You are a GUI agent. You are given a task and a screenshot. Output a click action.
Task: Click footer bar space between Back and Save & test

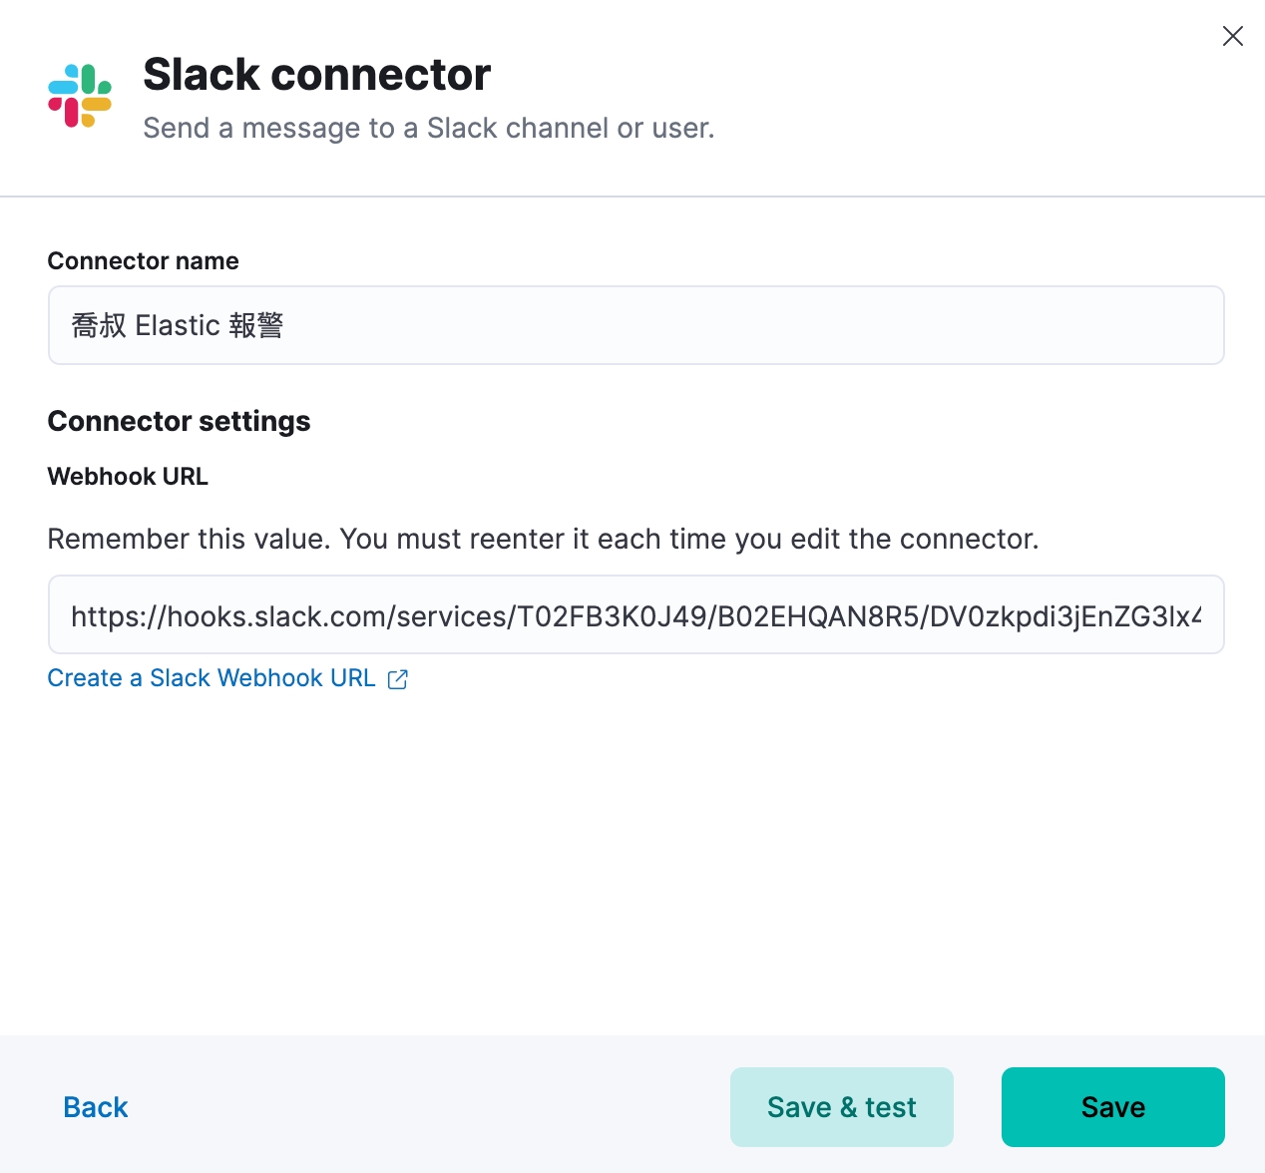[x=429, y=1107]
